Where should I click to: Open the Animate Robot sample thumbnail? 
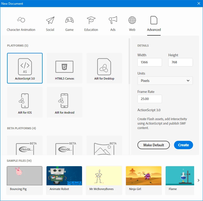click(64, 176)
